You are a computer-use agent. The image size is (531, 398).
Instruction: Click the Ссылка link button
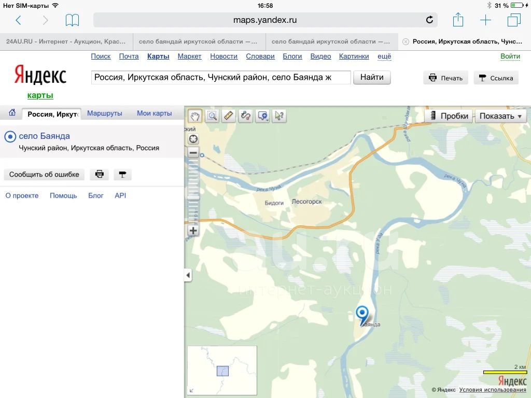point(496,78)
